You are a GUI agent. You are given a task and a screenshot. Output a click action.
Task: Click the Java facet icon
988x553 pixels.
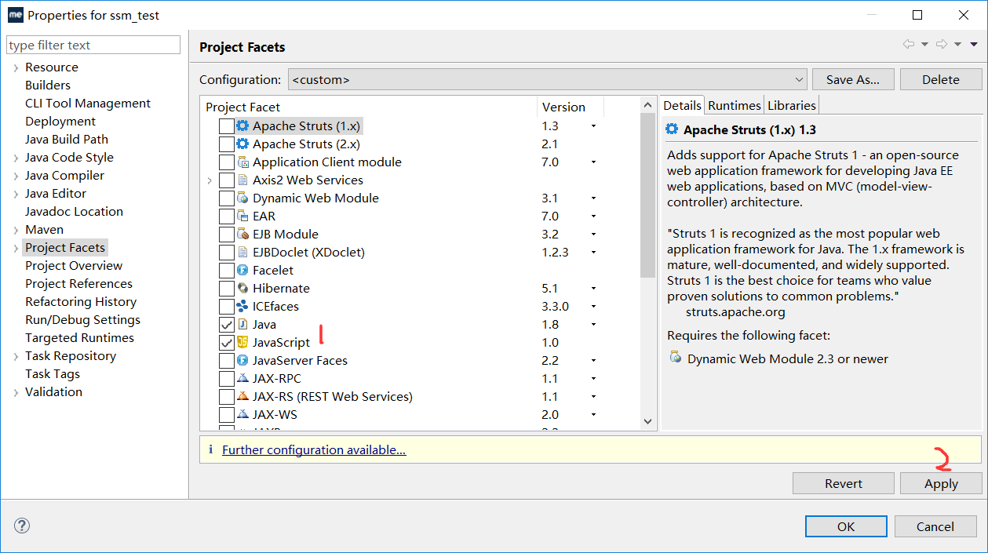[x=242, y=324]
